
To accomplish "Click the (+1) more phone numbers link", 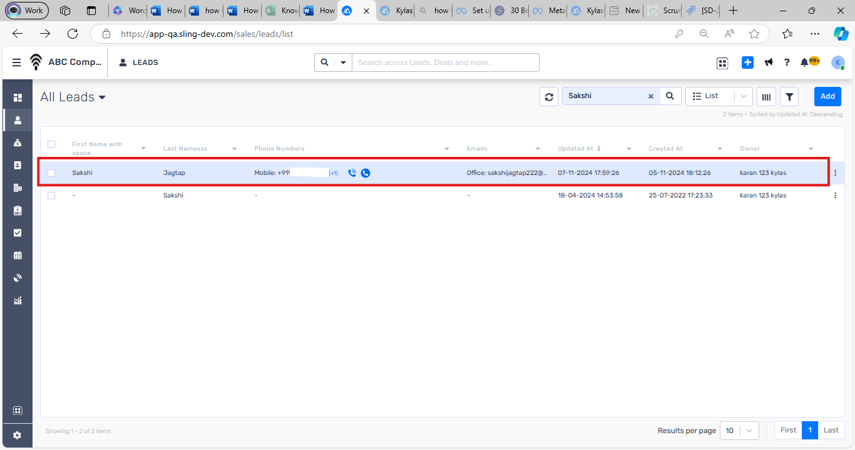I will (x=334, y=173).
